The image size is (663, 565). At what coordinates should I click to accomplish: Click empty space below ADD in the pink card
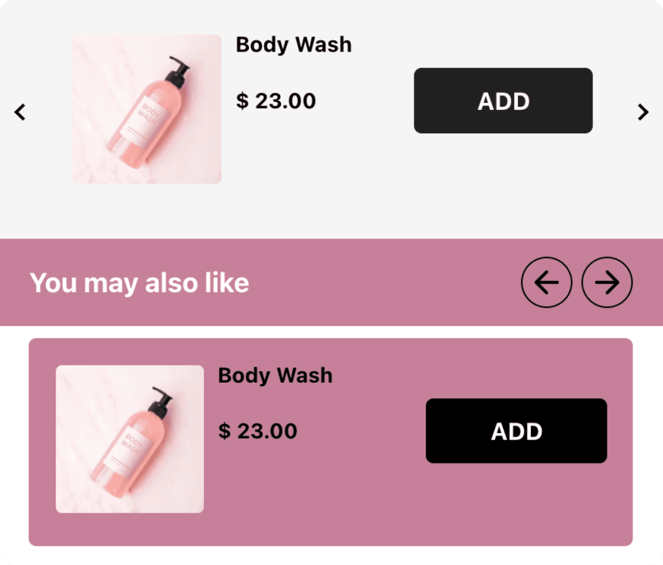[x=516, y=504]
